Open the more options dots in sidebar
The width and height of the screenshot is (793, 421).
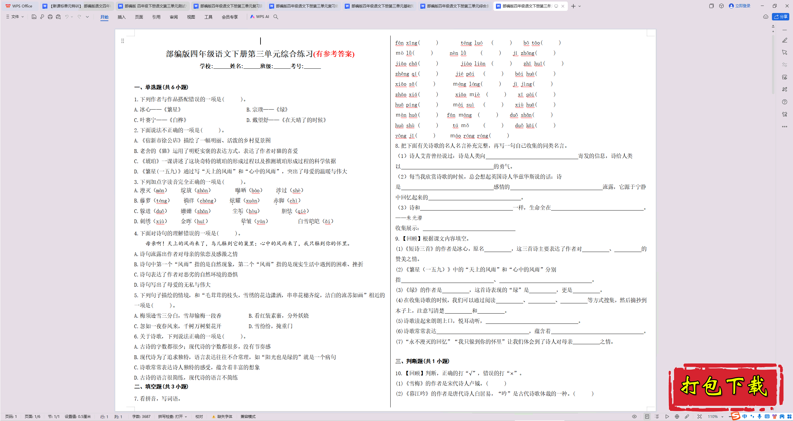pos(785,127)
